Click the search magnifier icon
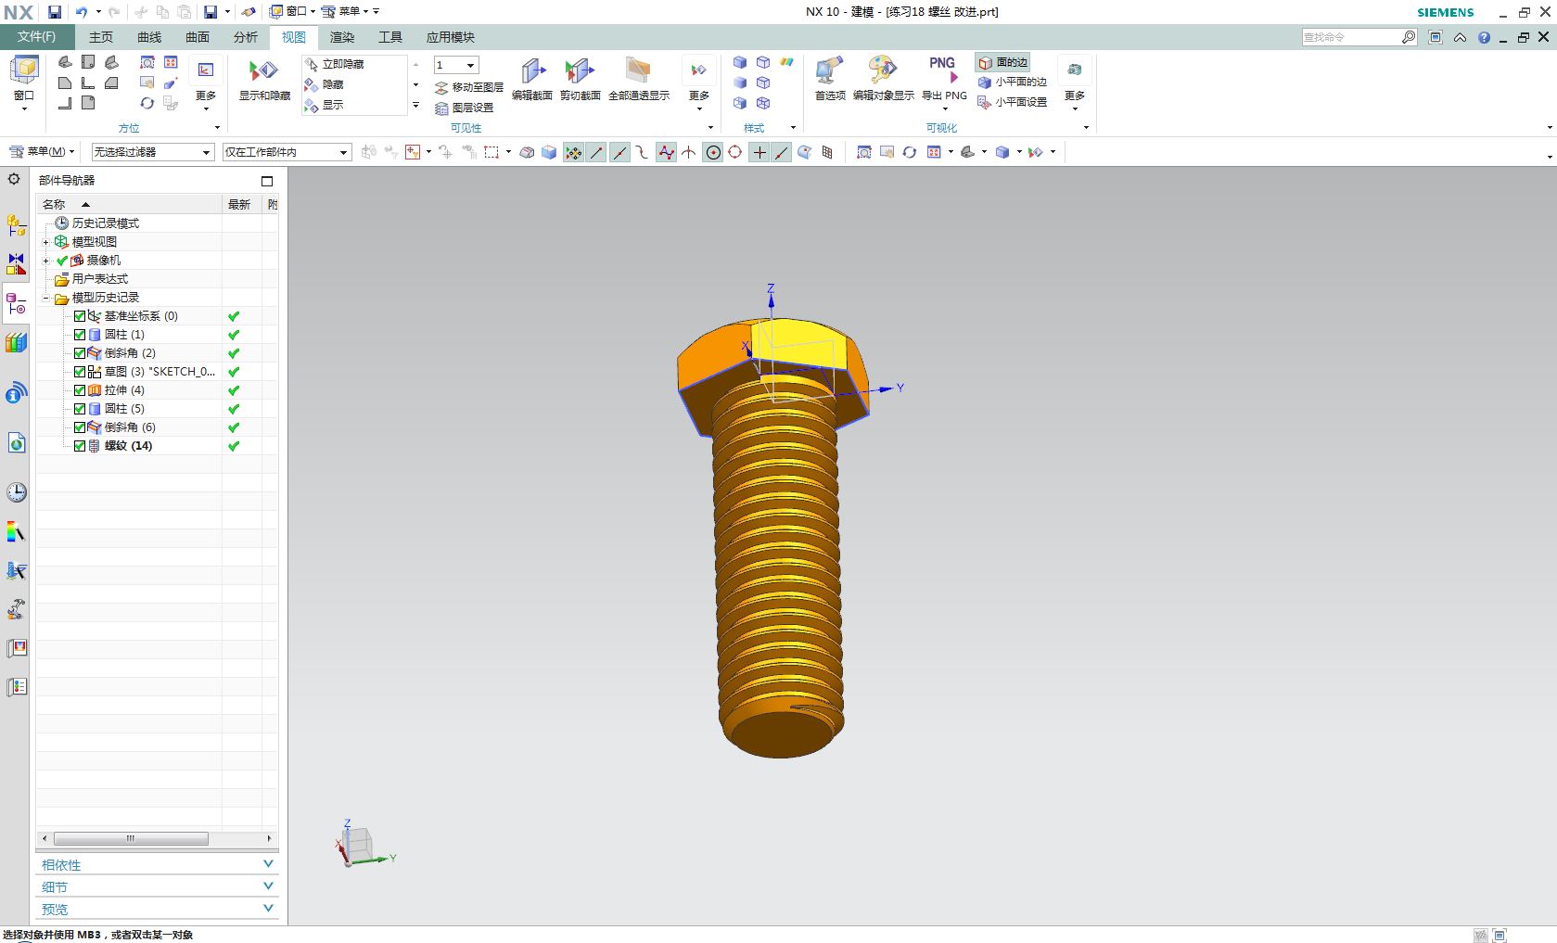Screen dimensions: 1557x943 [x=1409, y=37]
